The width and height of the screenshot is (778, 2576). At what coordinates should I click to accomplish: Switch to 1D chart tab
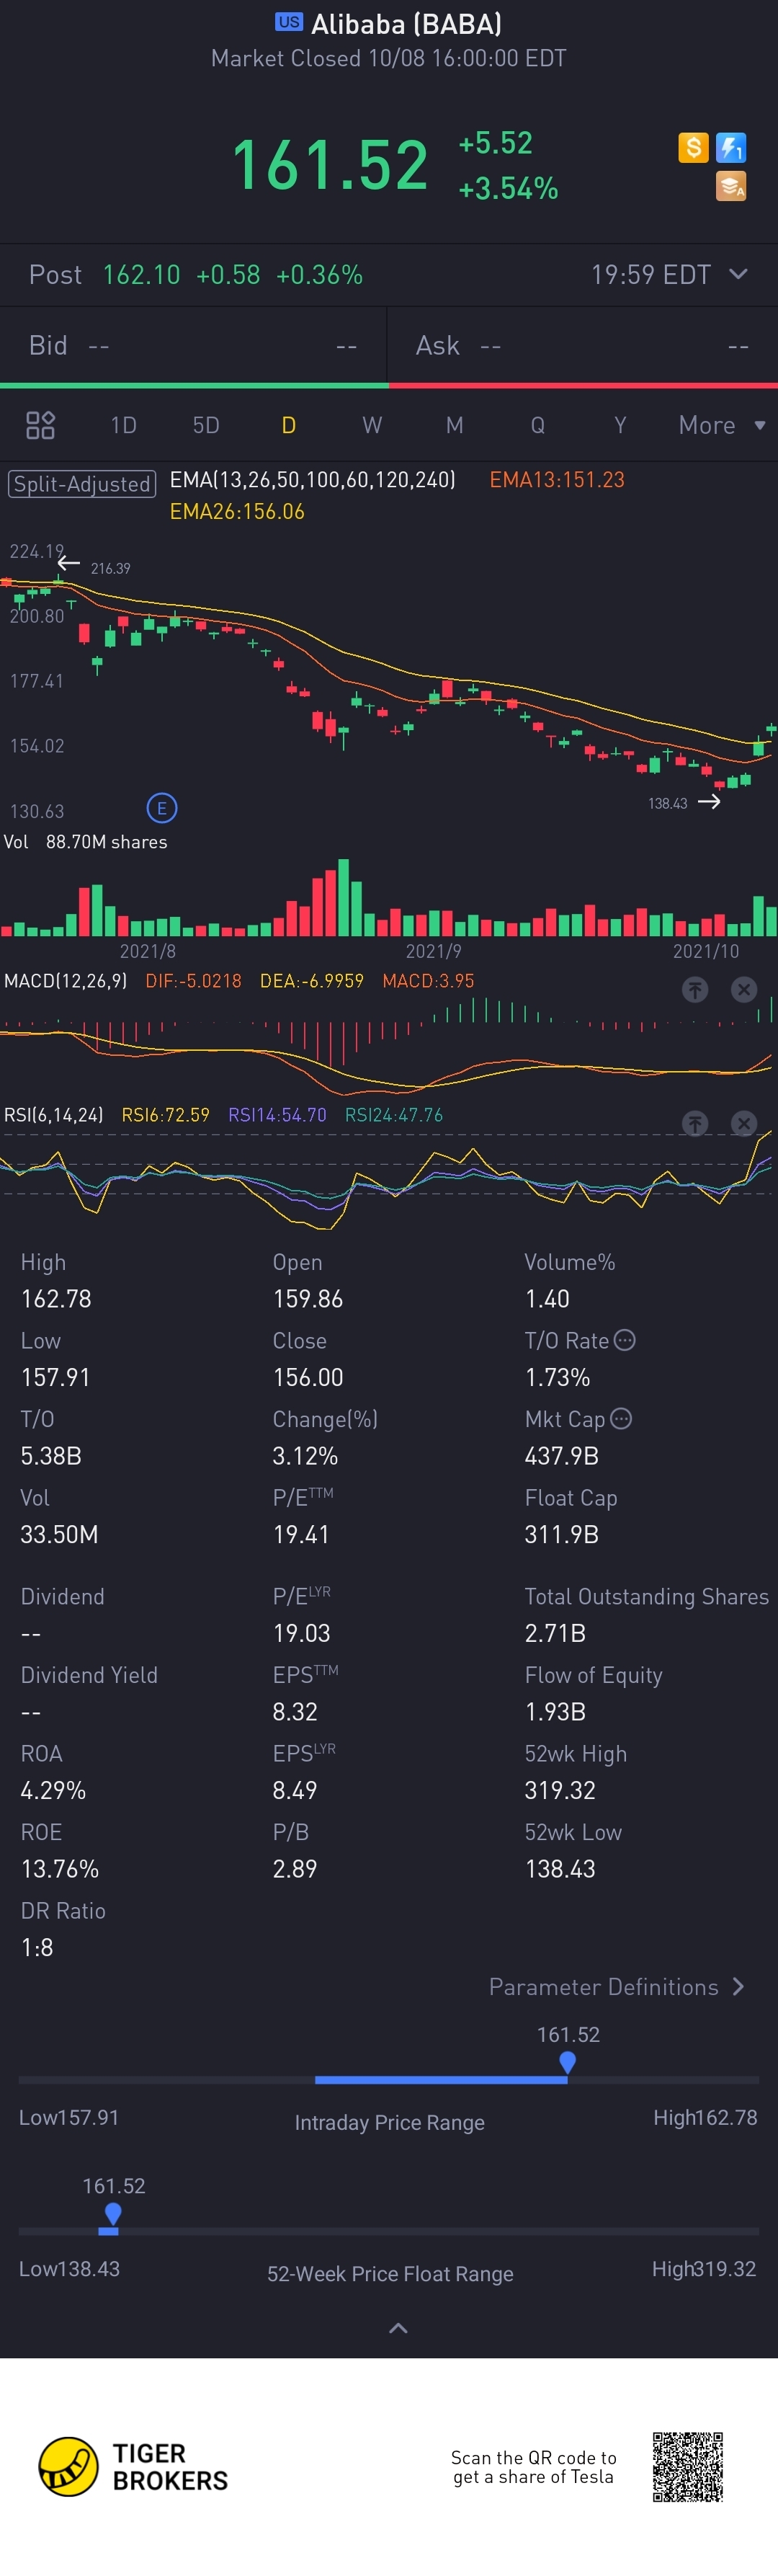click(x=123, y=425)
